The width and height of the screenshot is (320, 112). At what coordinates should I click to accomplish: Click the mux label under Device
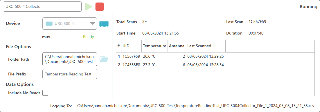(x=46, y=37)
